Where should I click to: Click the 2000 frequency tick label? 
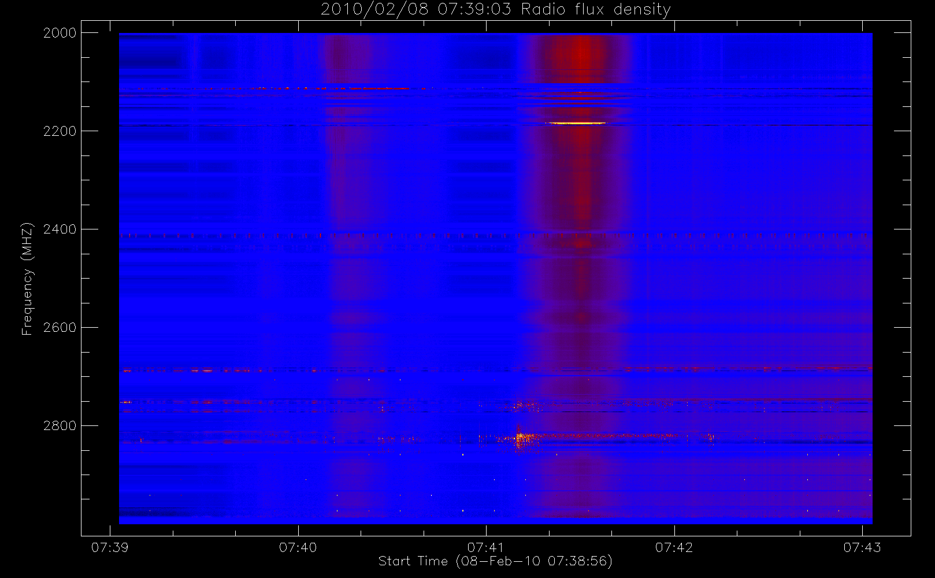(x=60, y=33)
